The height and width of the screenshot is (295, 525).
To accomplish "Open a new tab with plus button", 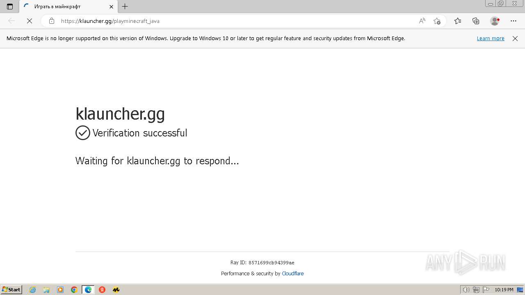I will pyautogui.click(x=125, y=7).
